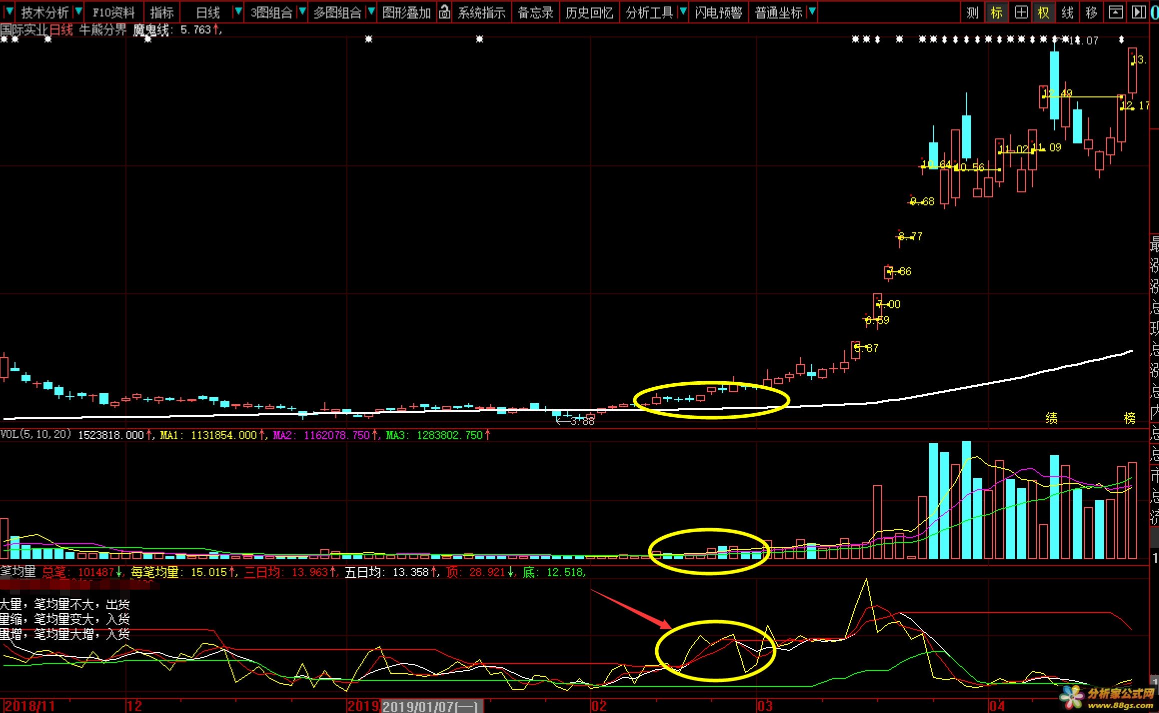Toggle the 移 move chart button

pos(1092,12)
